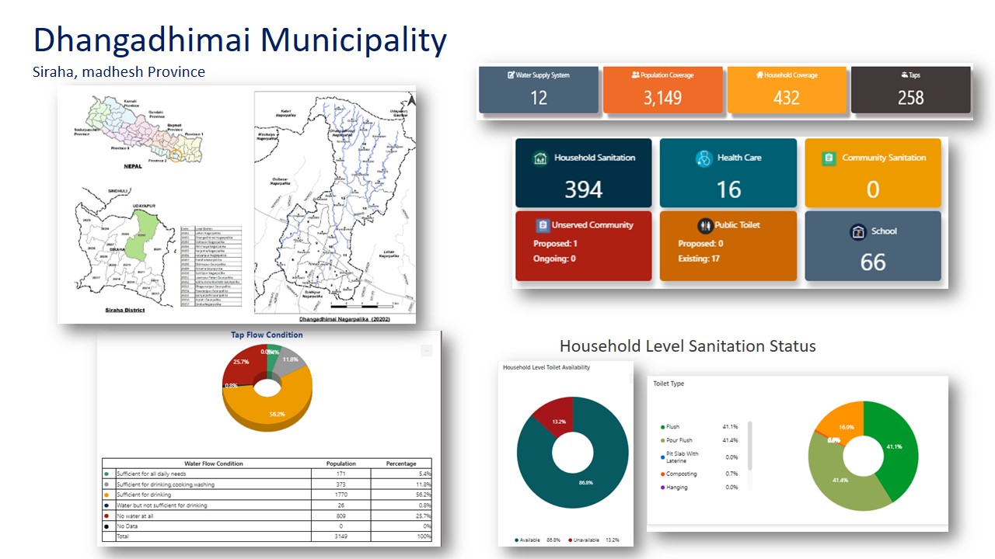Viewport: 995px width, 559px height.
Task: Click the Household Coverage home icon
Action: click(x=759, y=75)
